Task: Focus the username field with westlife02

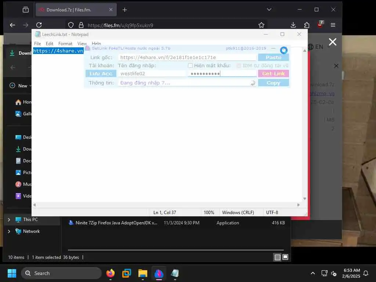Action: [x=152, y=73]
